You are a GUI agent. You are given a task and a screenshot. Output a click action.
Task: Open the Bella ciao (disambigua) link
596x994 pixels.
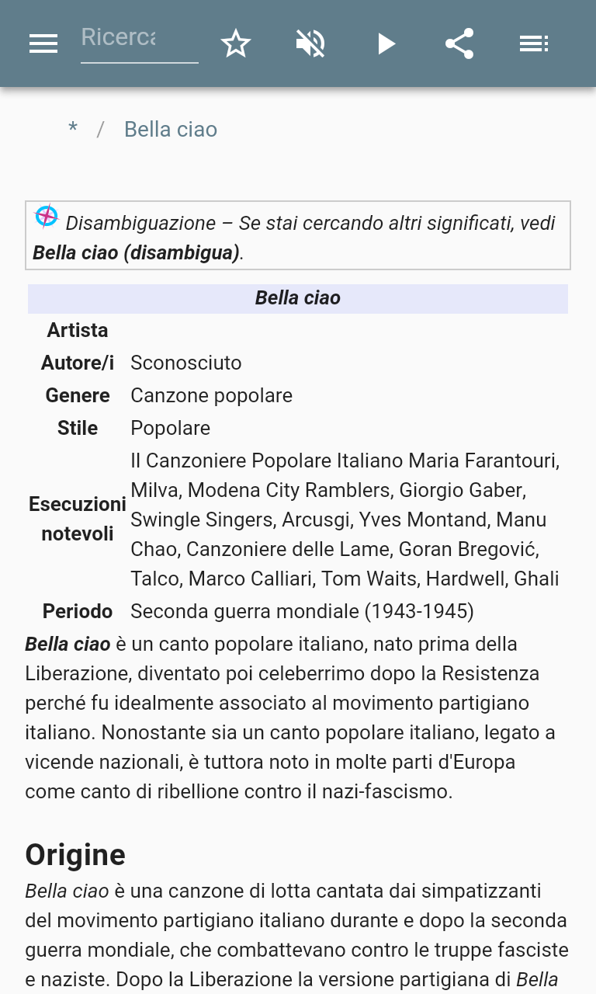click(136, 253)
